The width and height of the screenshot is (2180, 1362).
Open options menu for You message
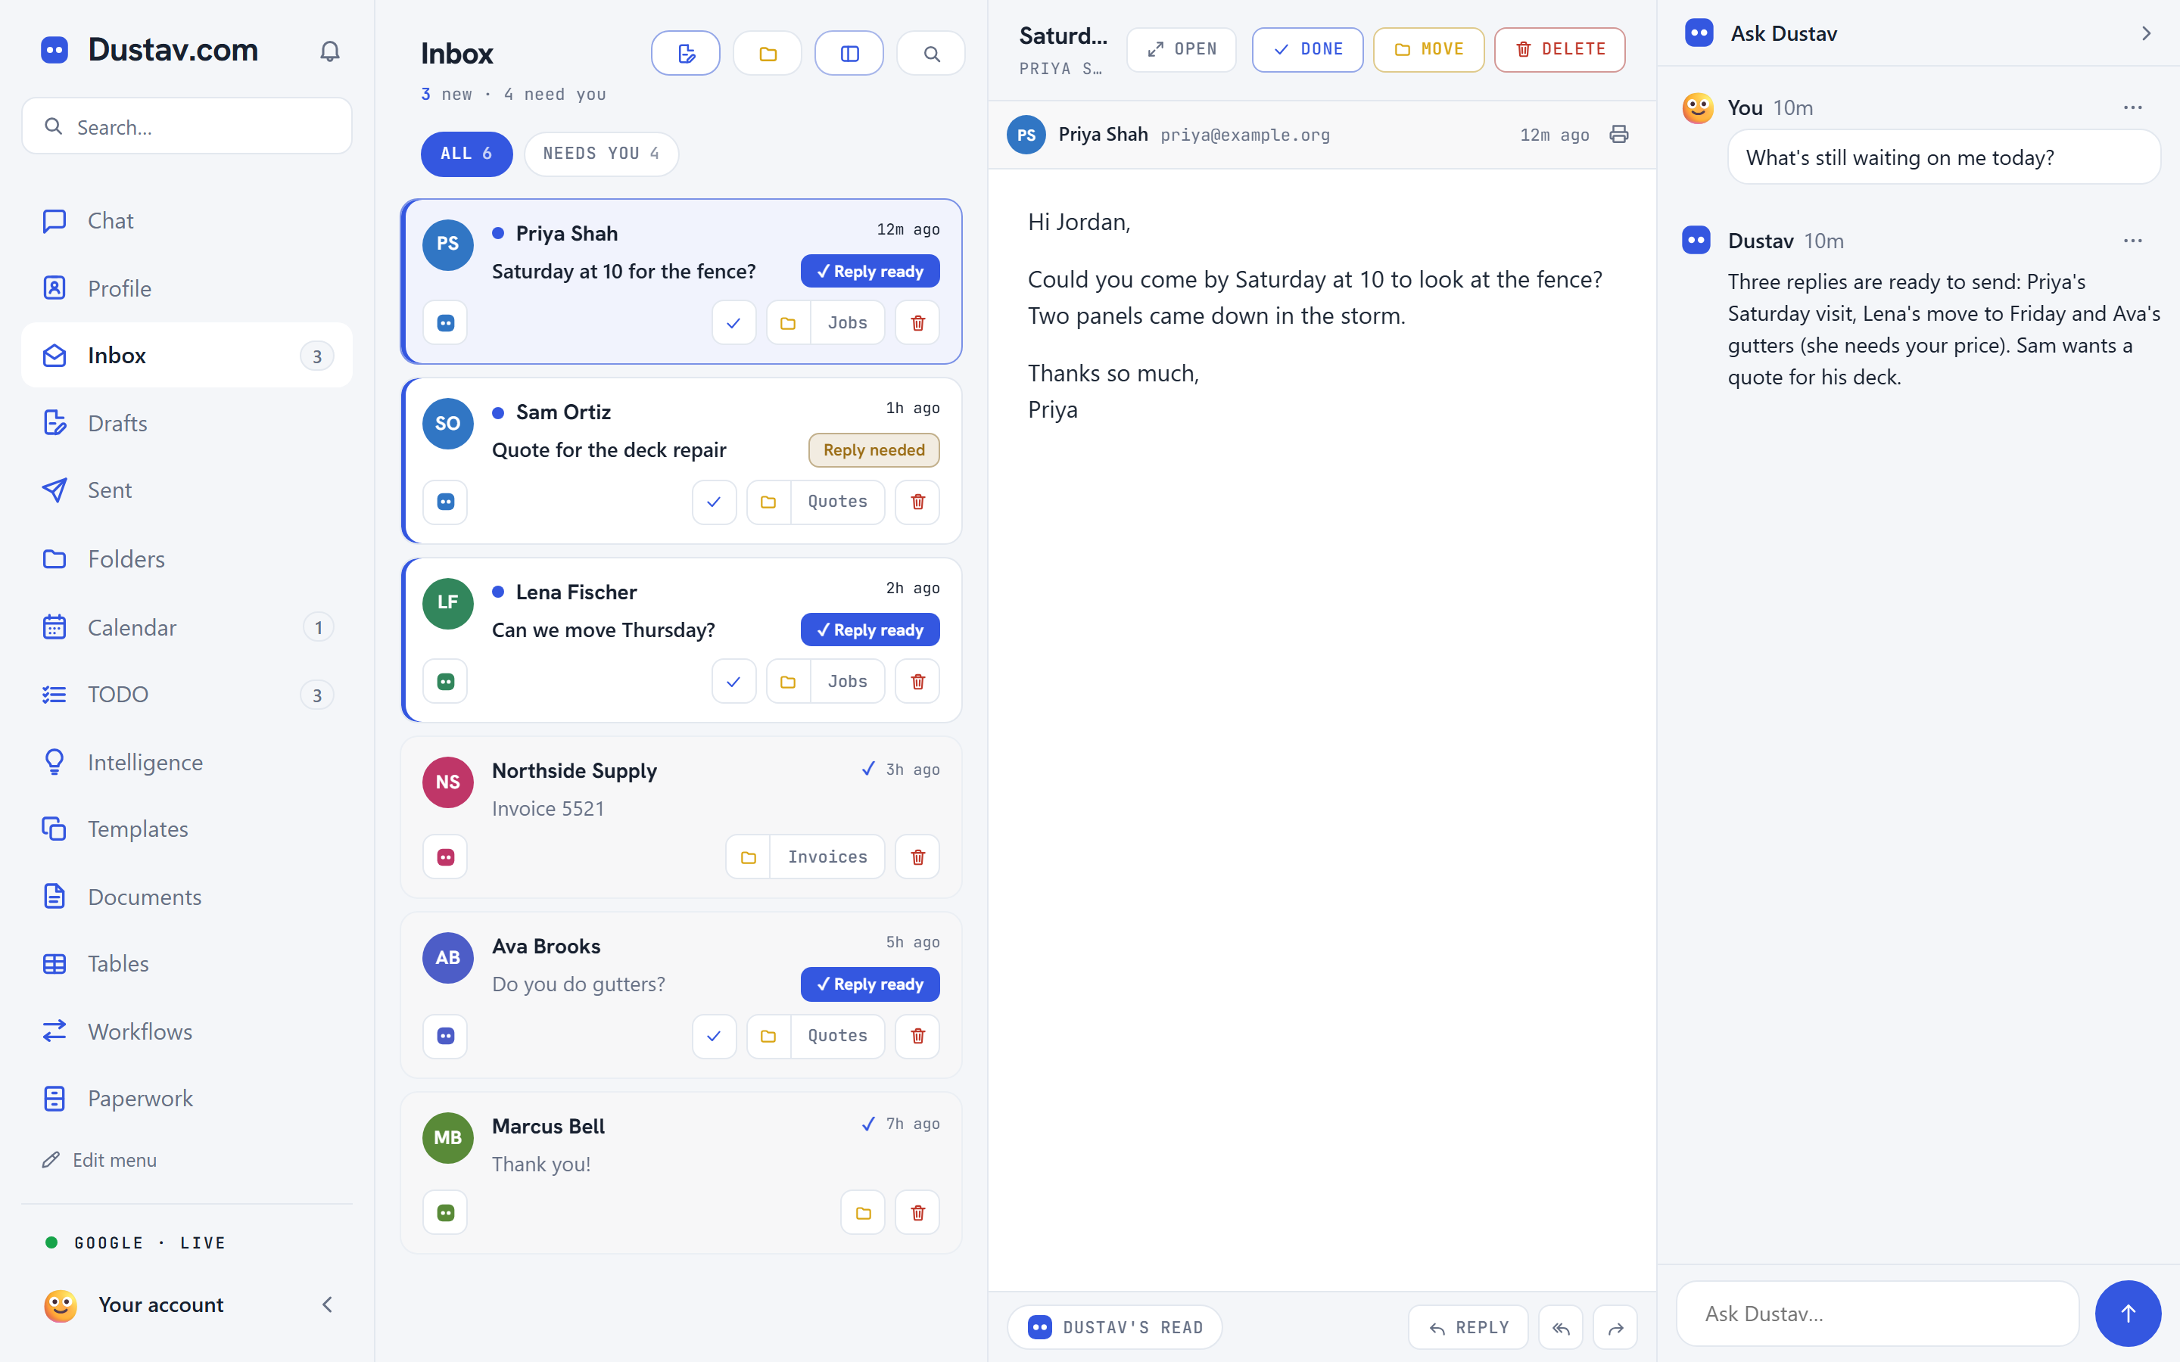(2132, 107)
